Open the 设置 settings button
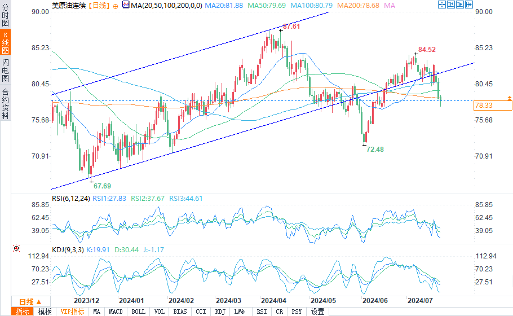The height and width of the screenshot is (316, 513). 317,311
